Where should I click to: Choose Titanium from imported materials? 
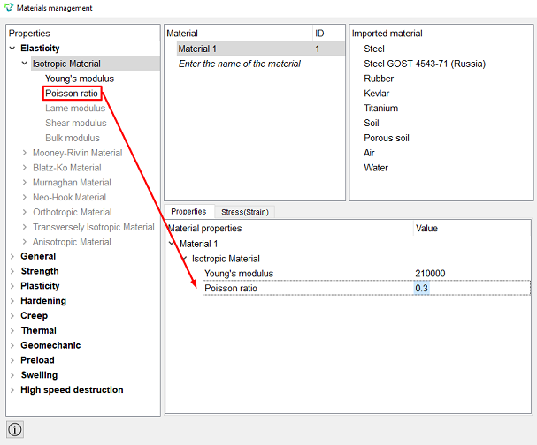[380, 109]
